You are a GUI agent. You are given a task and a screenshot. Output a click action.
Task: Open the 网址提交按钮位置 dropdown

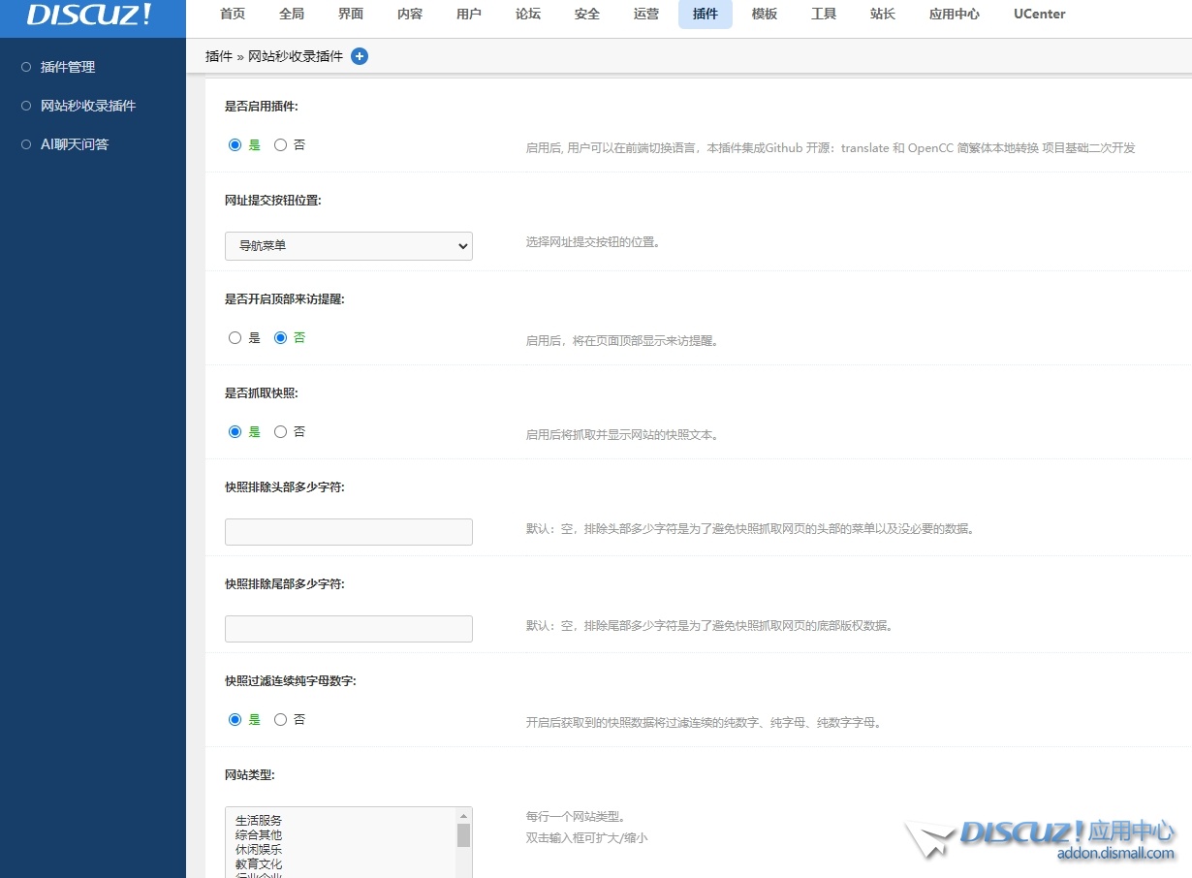coord(348,246)
